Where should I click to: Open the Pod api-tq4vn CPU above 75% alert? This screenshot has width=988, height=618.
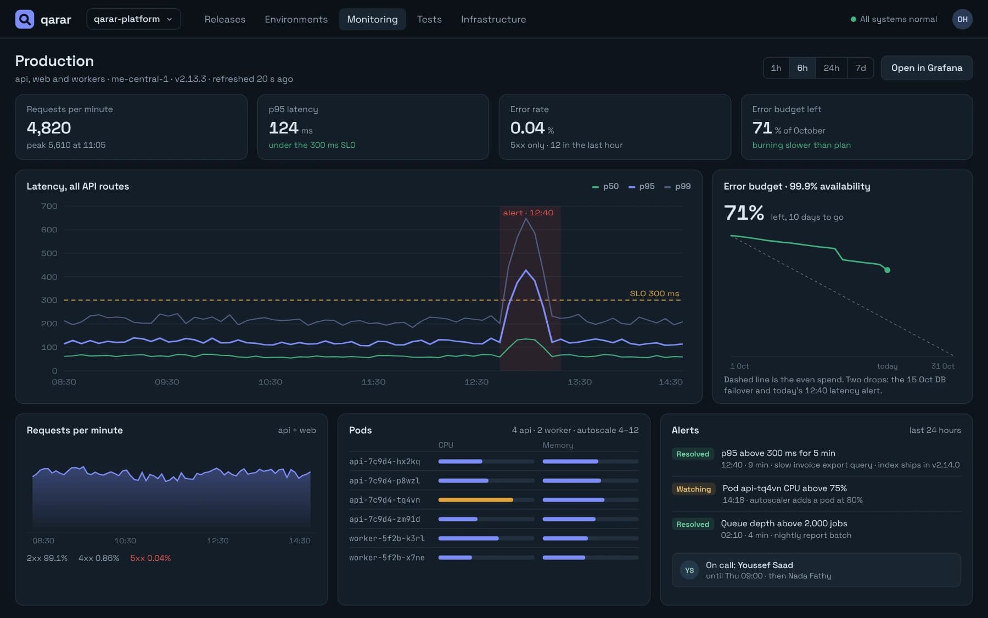point(785,488)
